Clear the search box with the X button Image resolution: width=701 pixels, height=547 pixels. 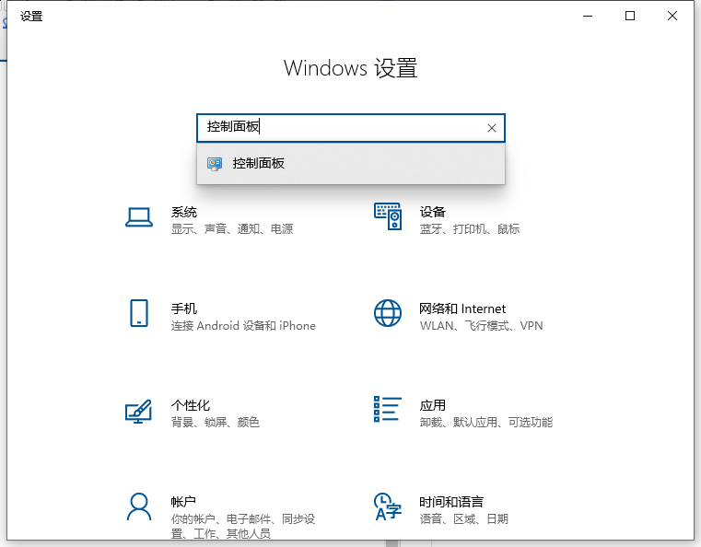[491, 128]
